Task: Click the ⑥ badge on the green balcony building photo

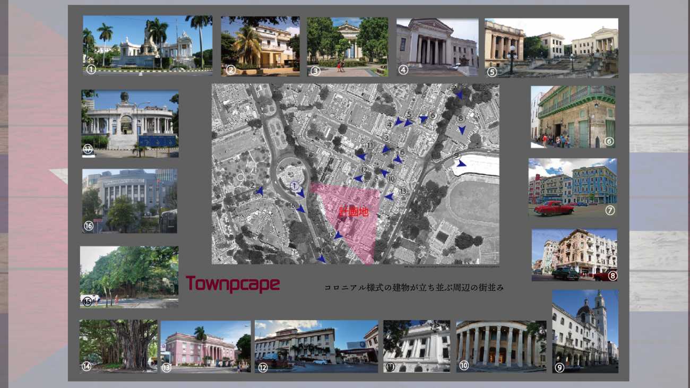Action: pos(609,141)
